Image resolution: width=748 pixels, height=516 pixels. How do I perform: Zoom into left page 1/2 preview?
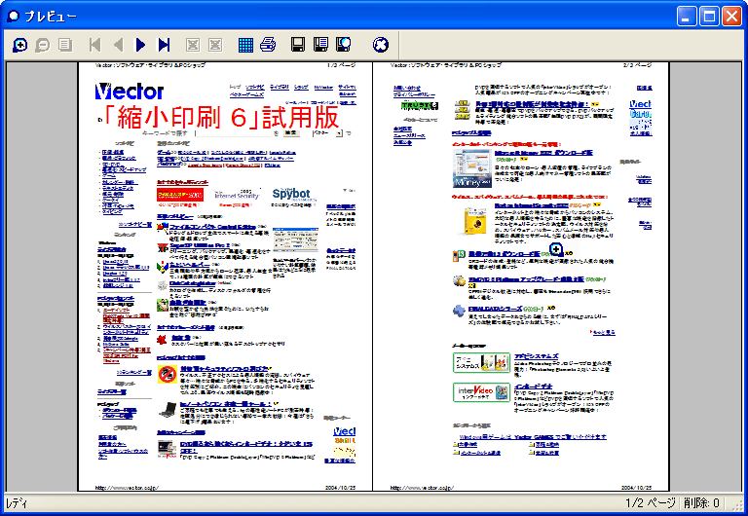[225, 276]
